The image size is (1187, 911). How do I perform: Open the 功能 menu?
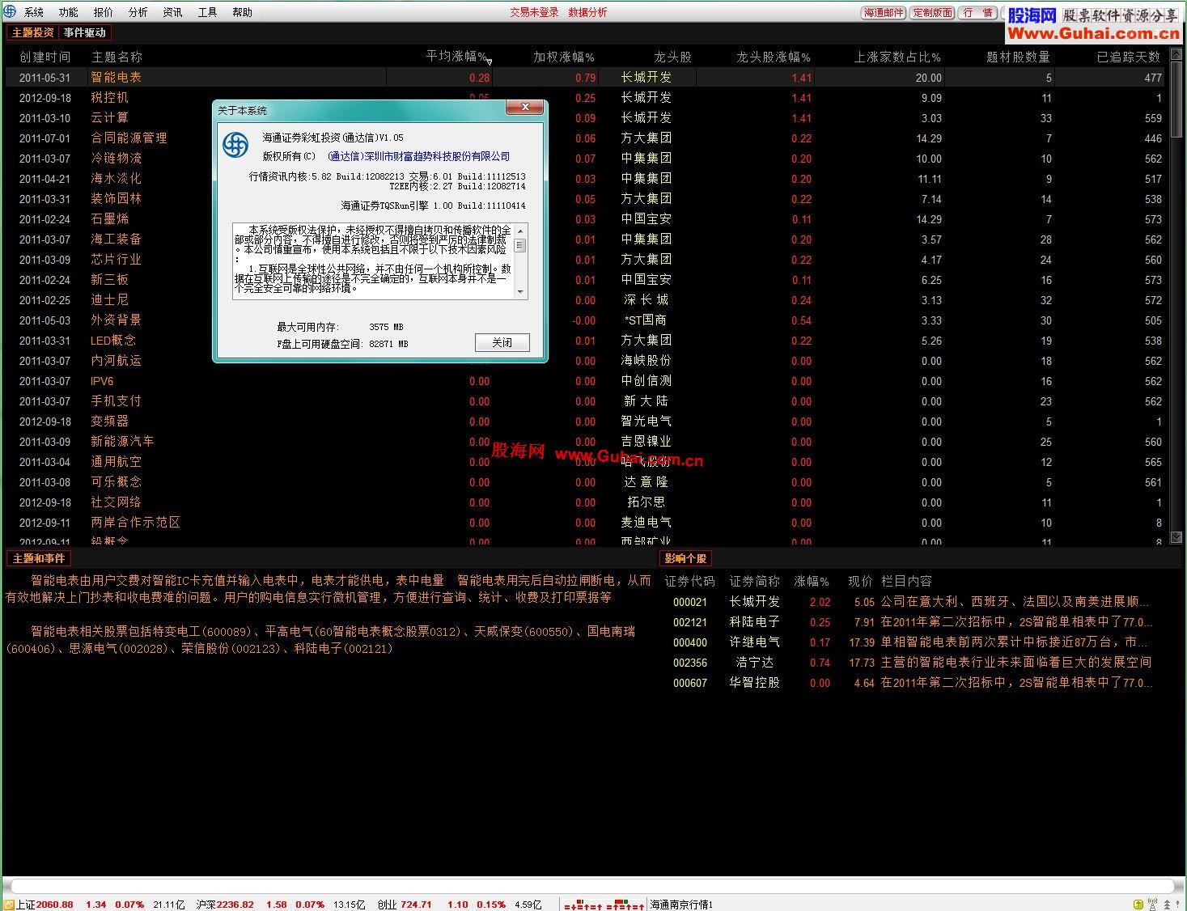click(69, 12)
